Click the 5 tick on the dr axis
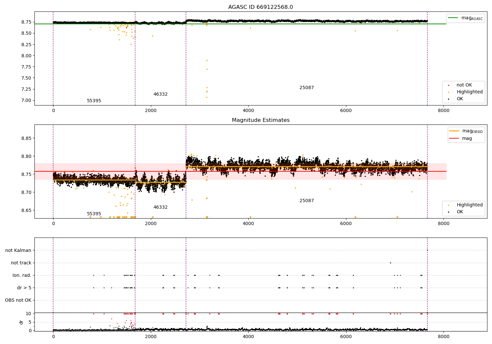This screenshot has width=492, height=344. click(x=30, y=322)
